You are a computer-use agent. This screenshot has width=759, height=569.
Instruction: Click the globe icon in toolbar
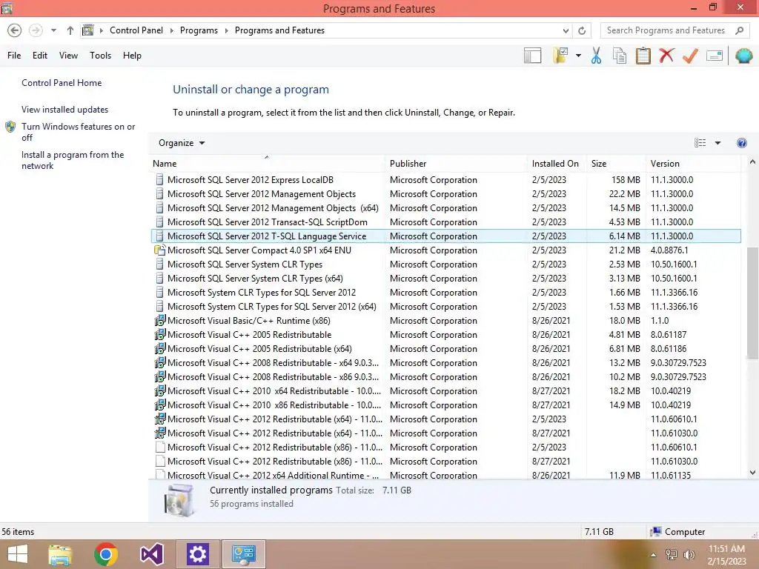[744, 56]
